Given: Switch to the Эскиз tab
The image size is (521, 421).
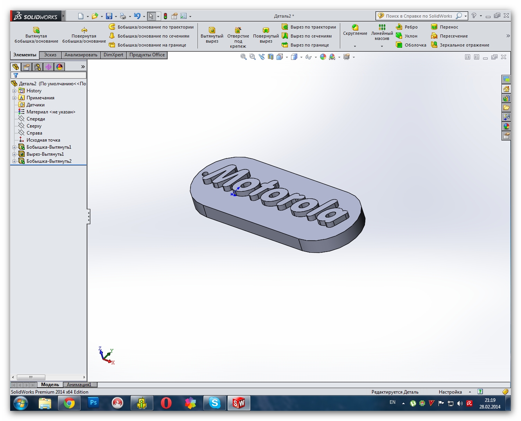Looking at the screenshot, I should point(50,55).
